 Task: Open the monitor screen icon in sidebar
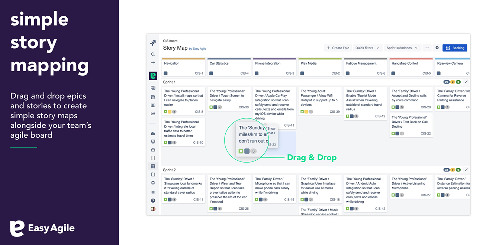click(153, 141)
